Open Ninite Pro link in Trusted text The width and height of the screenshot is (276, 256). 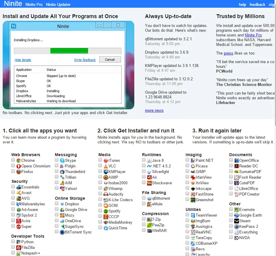click(x=253, y=35)
